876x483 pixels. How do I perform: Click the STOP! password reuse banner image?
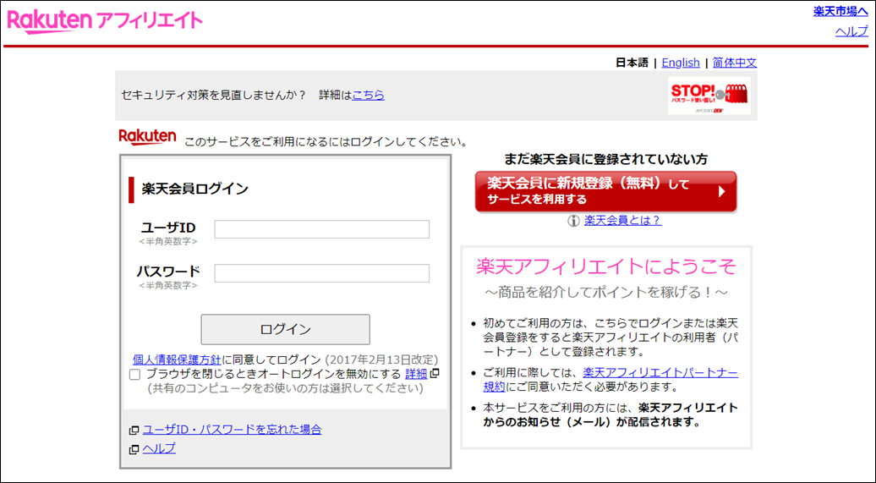click(709, 96)
